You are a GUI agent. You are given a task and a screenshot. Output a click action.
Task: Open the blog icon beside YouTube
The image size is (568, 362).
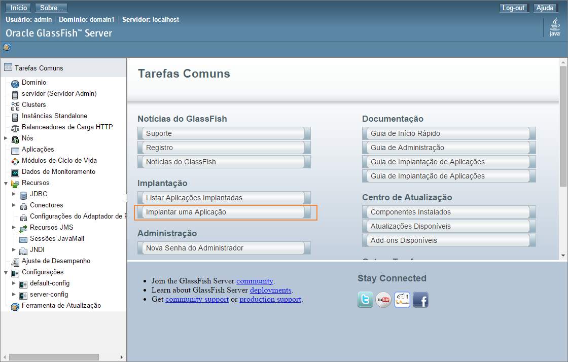pos(402,300)
